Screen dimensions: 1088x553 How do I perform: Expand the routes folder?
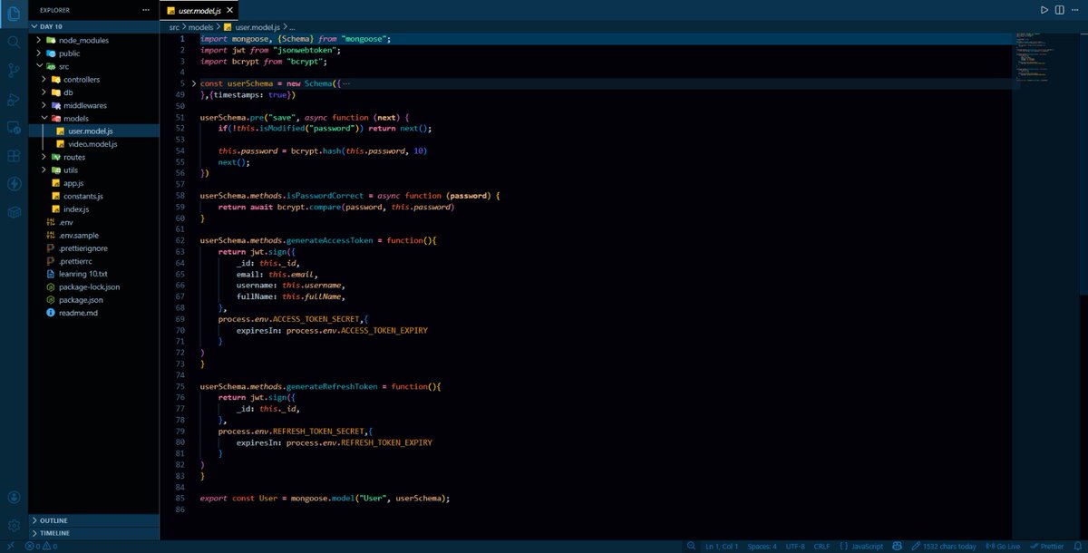[x=93, y=157]
